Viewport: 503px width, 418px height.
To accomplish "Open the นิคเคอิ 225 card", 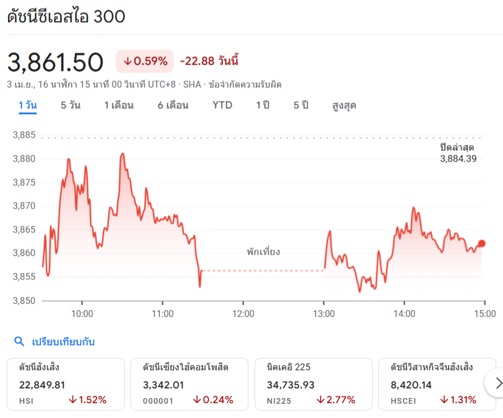I will point(314,384).
